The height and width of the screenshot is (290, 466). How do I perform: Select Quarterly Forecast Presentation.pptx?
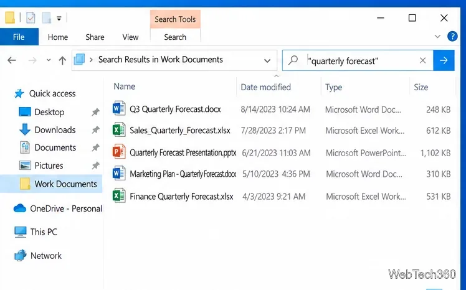click(x=183, y=152)
